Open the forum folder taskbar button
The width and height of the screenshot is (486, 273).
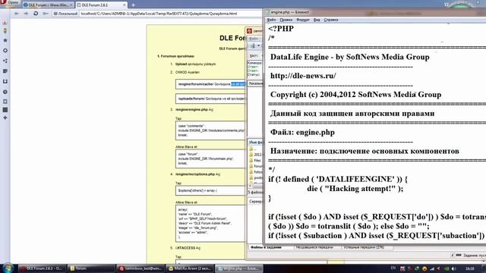click(x=90, y=268)
